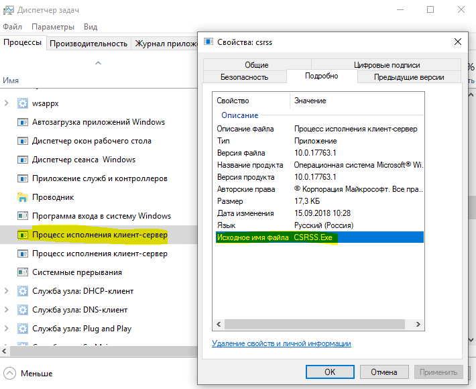The width and height of the screenshot is (476, 389).
Task: Click down arrow of Task Manager vertical scrollbar
Action: tap(471, 340)
